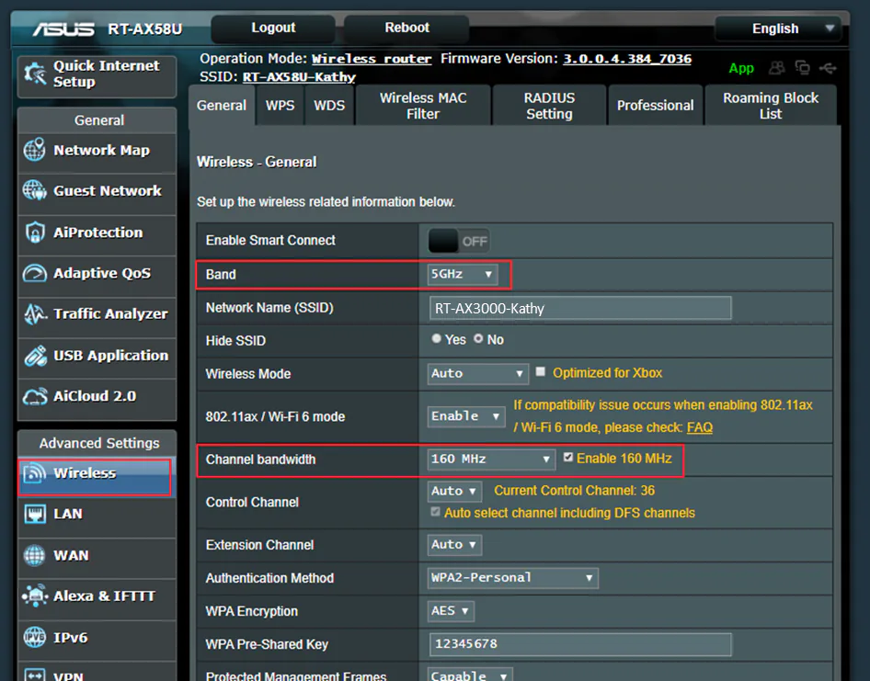
Task: Click the VPN icon in sidebar
Action: click(35, 675)
